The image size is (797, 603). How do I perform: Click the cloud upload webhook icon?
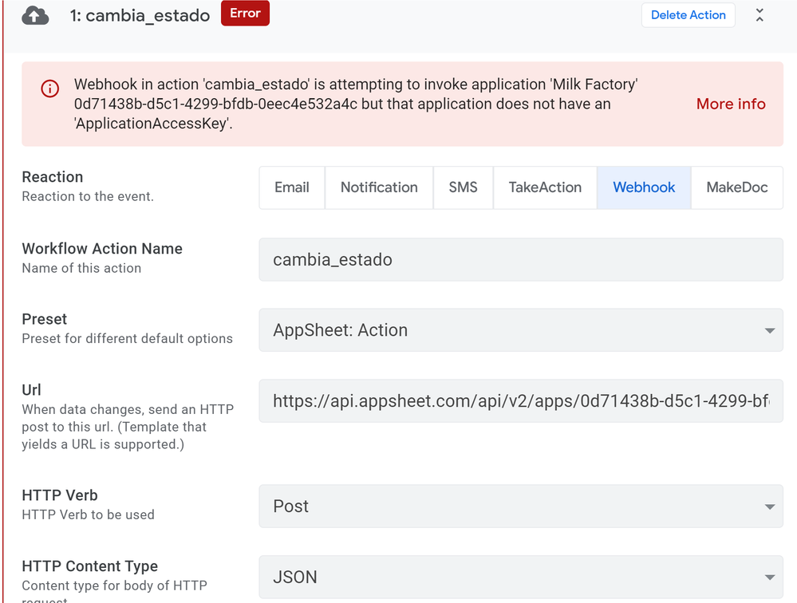pyautogui.click(x=35, y=16)
